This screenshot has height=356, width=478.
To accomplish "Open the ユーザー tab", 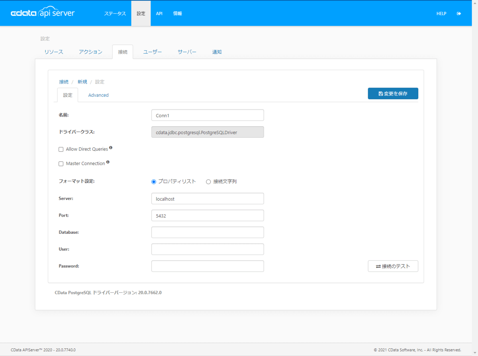I will (x=153, y=52).
